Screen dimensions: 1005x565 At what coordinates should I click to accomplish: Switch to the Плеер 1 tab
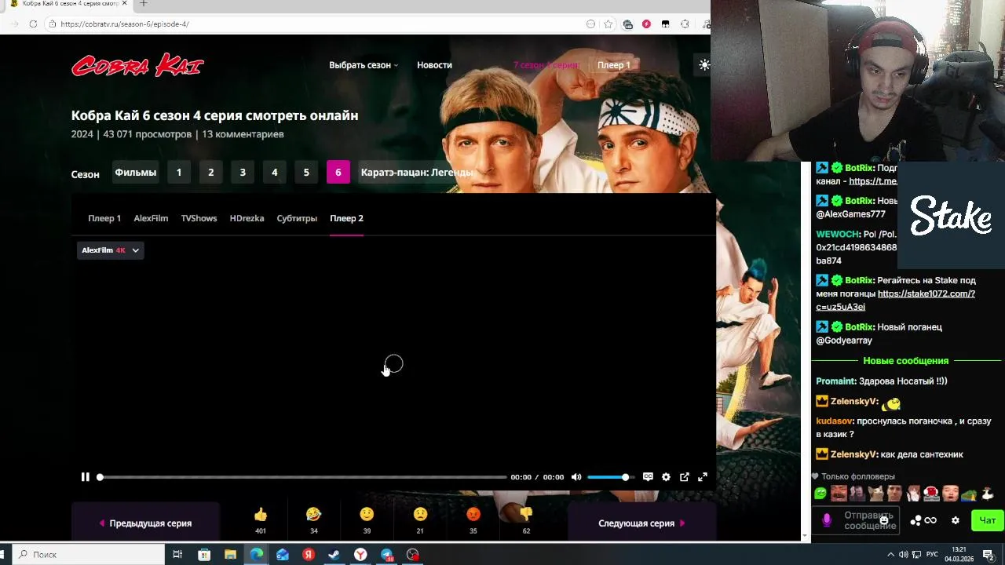pos(104,218)
